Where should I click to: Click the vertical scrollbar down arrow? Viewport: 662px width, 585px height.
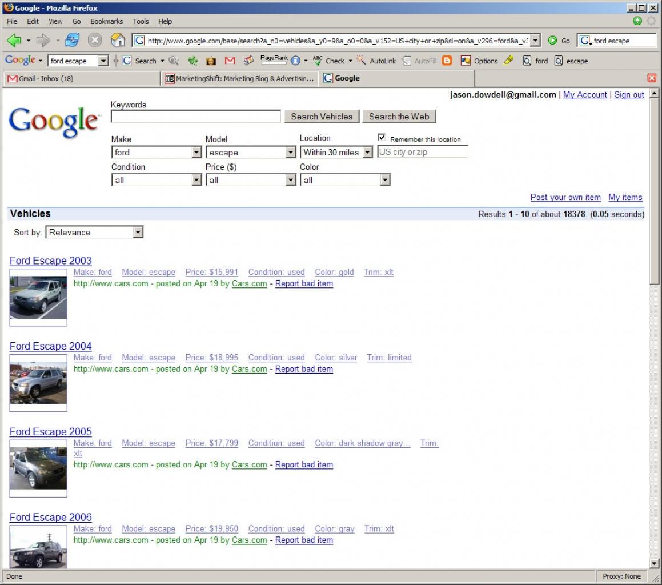(x=654, y=563)
